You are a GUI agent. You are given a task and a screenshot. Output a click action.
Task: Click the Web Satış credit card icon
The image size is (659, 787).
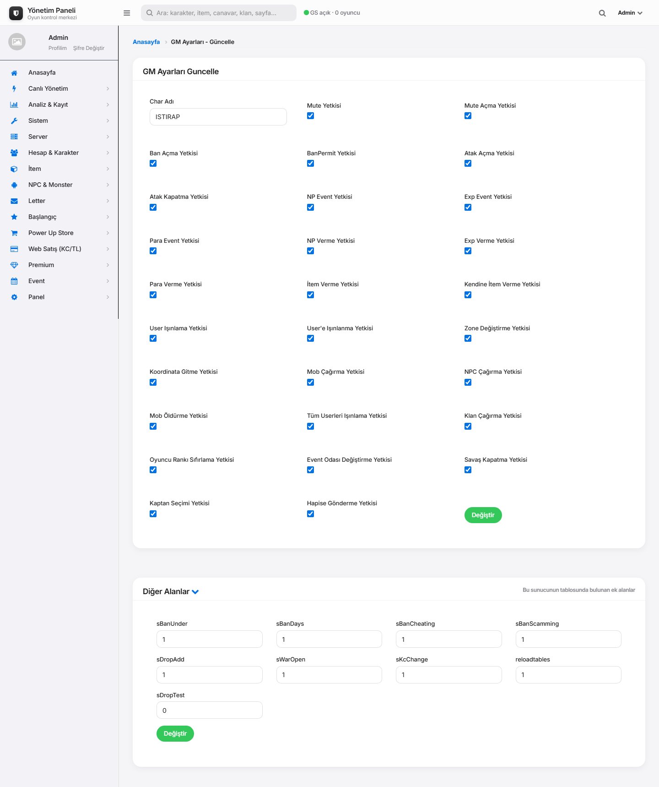(x=14, y=249)
